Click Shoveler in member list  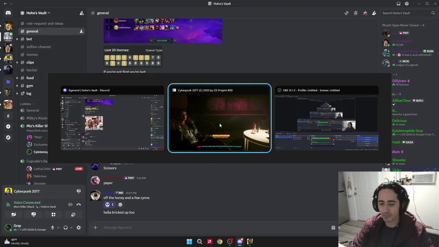click(399, 160)
